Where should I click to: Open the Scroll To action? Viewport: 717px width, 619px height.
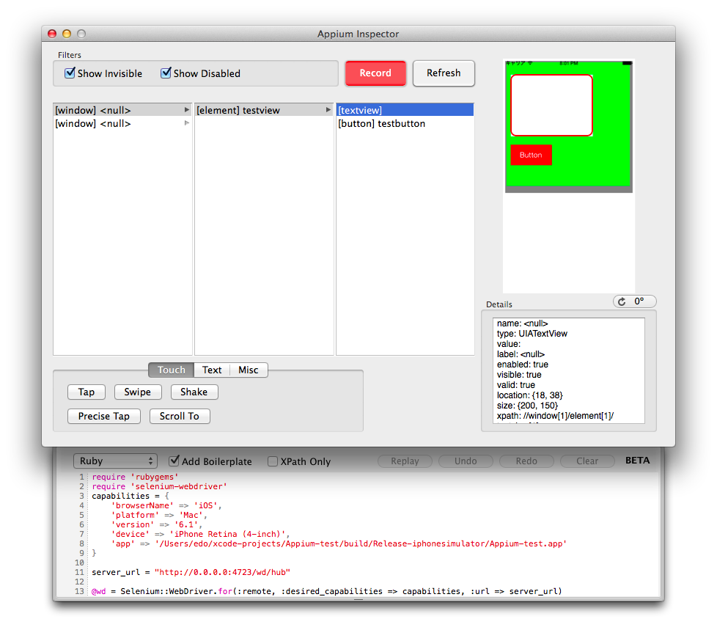click(179, 416)
